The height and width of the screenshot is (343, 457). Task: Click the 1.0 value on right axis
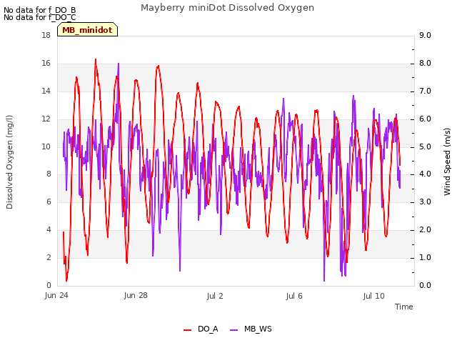click(425, 258)
